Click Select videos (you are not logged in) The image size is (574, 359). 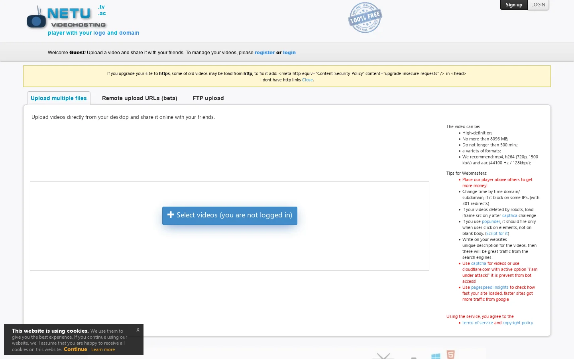pyautogui.click(x=230, y=215)
